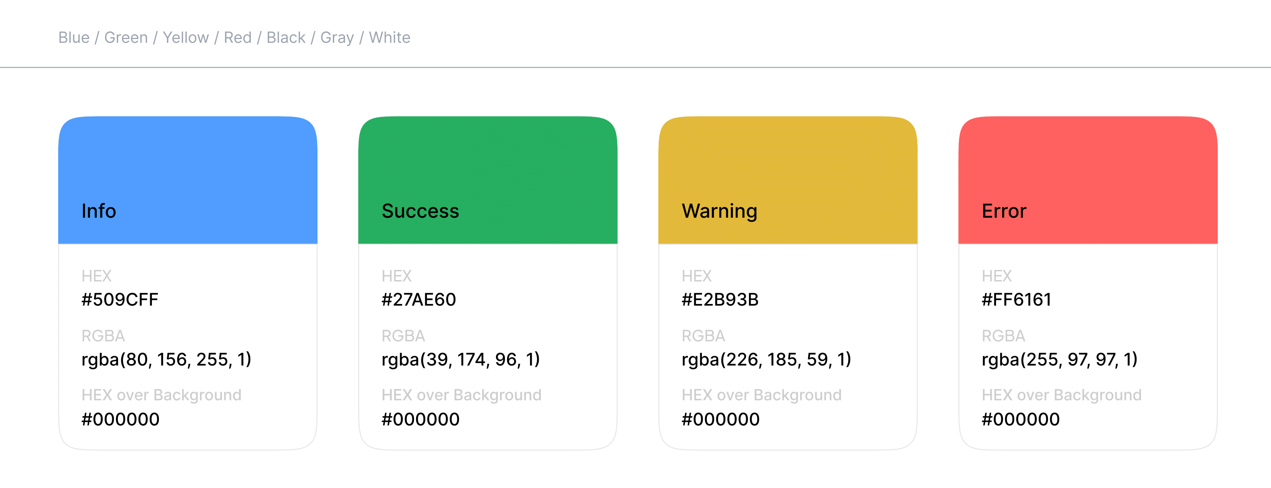Click the Warning label on yellow card

[x=719, y=211]
